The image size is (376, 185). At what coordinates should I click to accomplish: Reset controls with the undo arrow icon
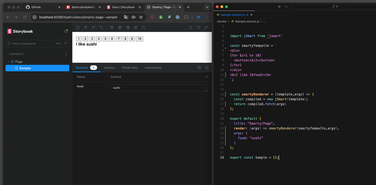(x=206, y=77)
